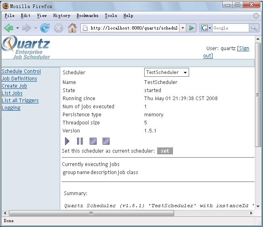Screen dimensions: 263x227
Task: Click the horizontal scrollbar right arrow
Action: (251, 213)
